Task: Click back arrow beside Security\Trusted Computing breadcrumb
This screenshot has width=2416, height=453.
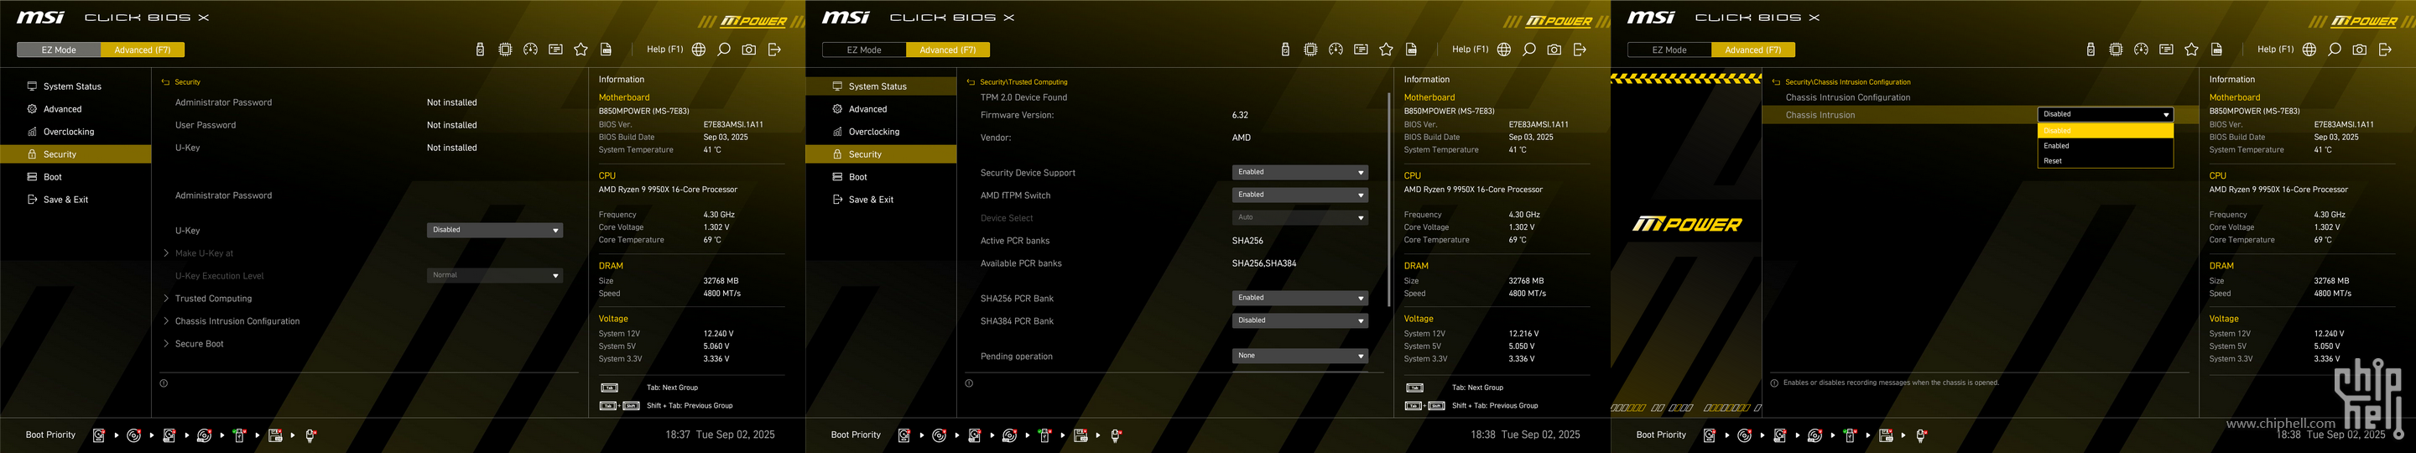Action: (x=971, y=82)
